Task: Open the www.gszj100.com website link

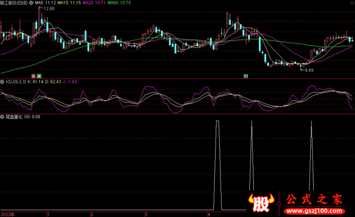Action: [x=314, y=209]
